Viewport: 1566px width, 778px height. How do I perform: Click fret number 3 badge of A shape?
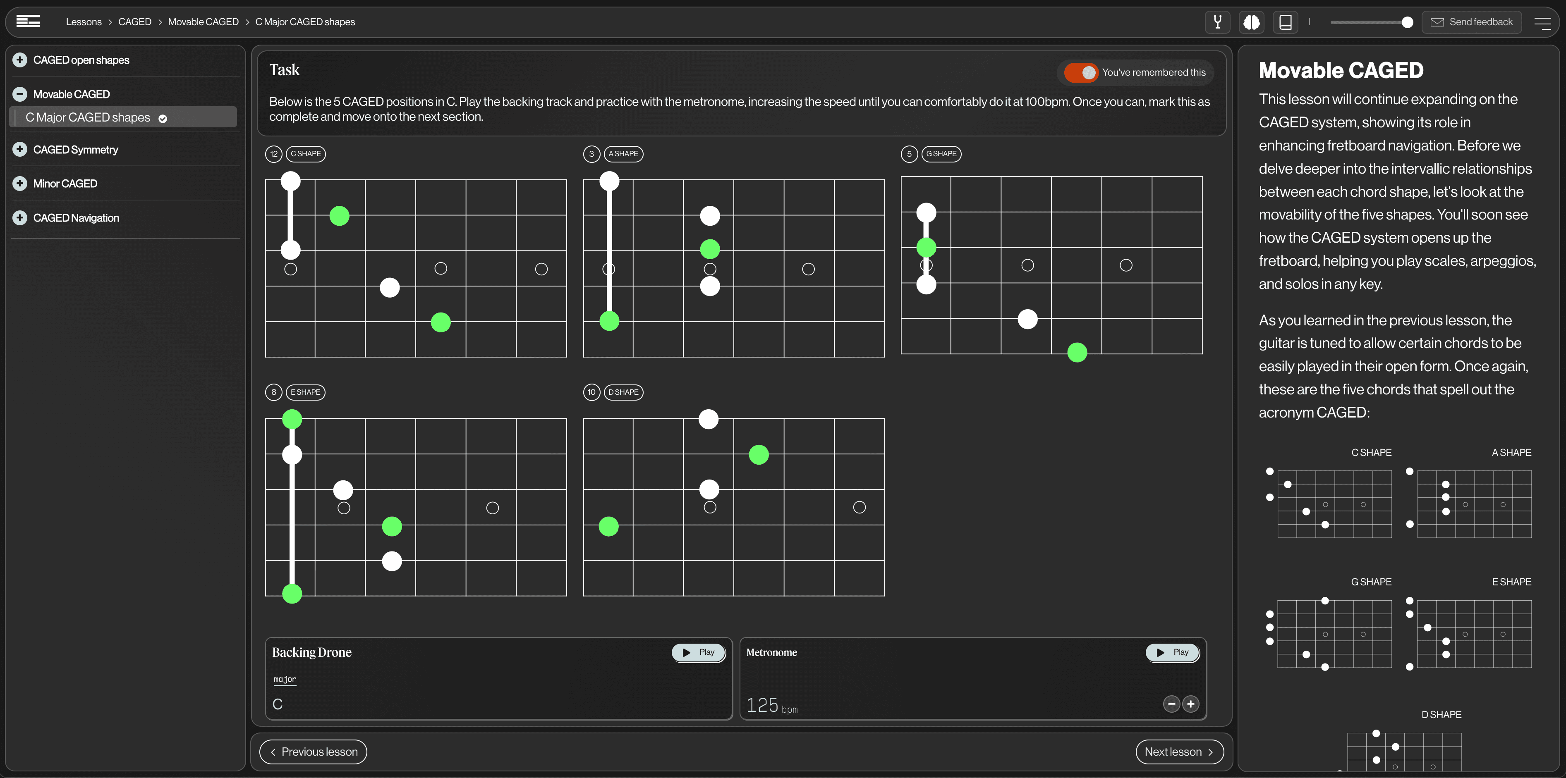[x=591, y=154]
